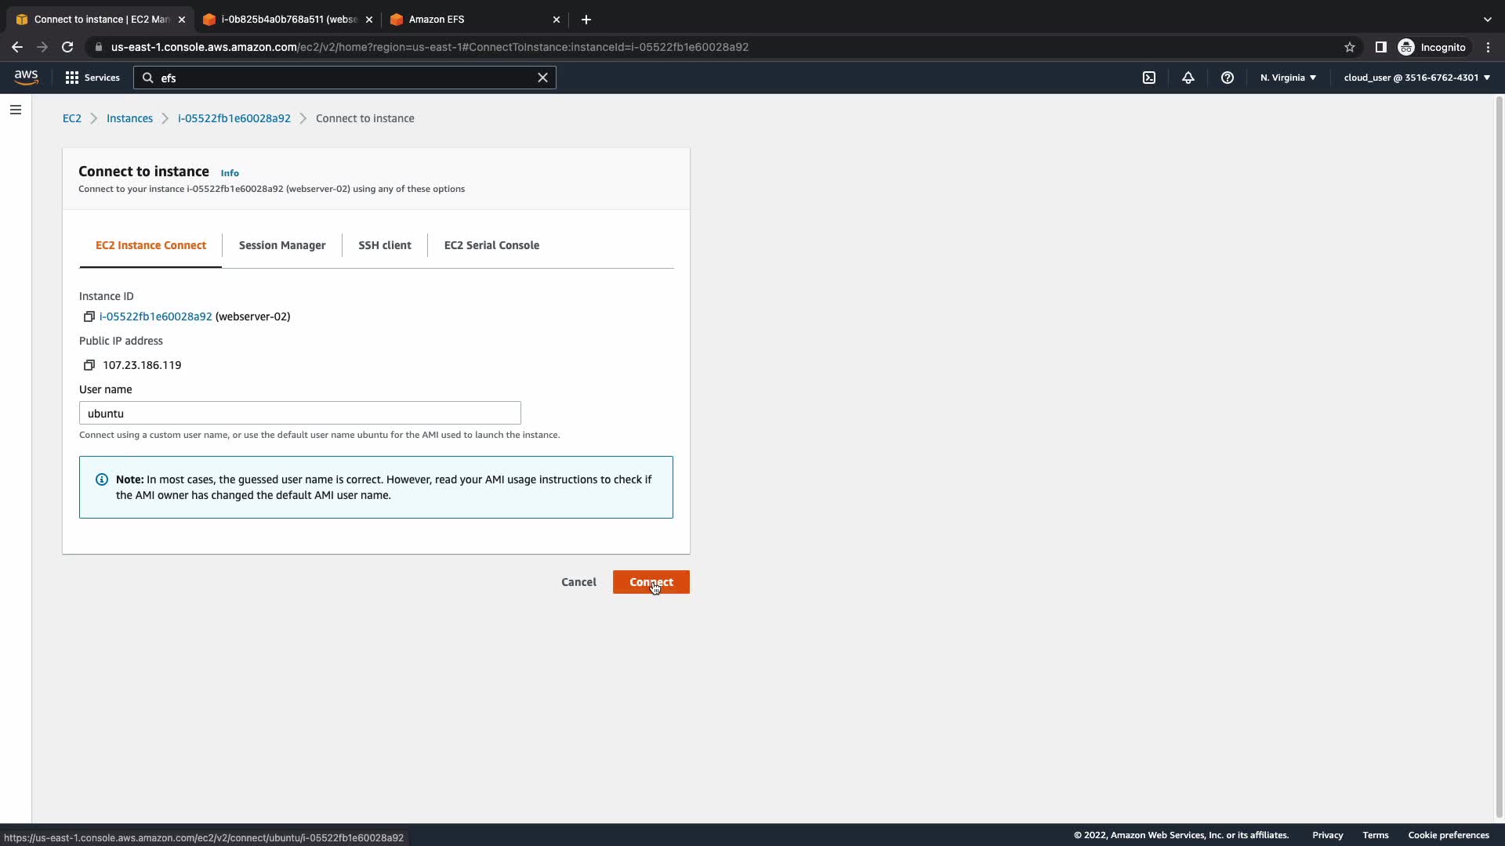Screen dimensions: 1505x846
Task: Switch to the Amazon EFS browser tab
Action: (470, 20)
